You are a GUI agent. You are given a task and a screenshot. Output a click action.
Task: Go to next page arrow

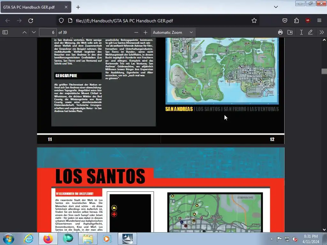point(34,32)
